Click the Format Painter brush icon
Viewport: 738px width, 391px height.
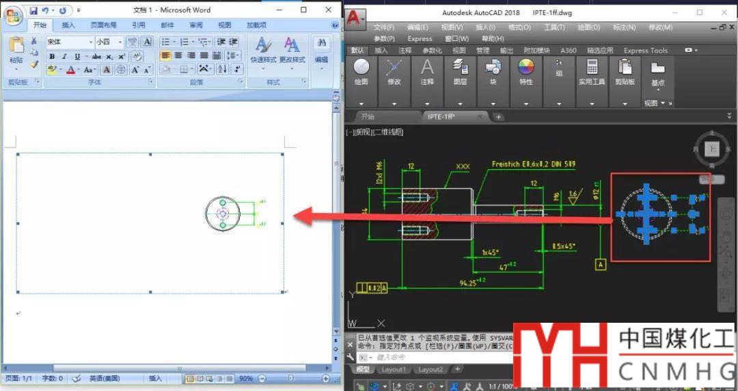(x=34, y=65)
